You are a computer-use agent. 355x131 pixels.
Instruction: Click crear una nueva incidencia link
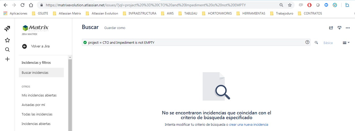point(249,124)
